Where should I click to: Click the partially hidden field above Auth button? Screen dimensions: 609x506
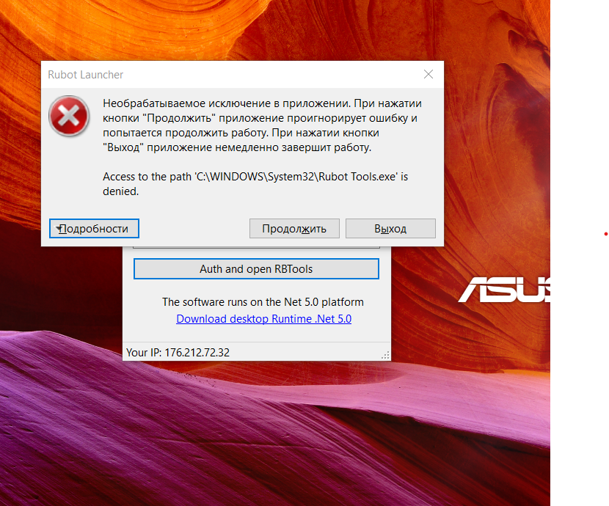pyautogui.click(x=256, y=247)
